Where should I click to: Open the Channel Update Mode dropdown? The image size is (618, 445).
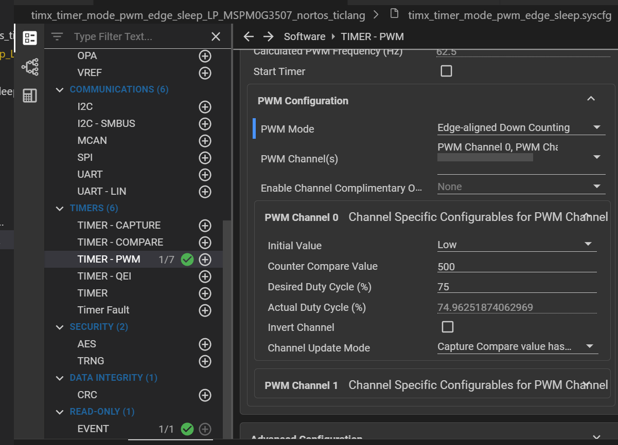589,347
